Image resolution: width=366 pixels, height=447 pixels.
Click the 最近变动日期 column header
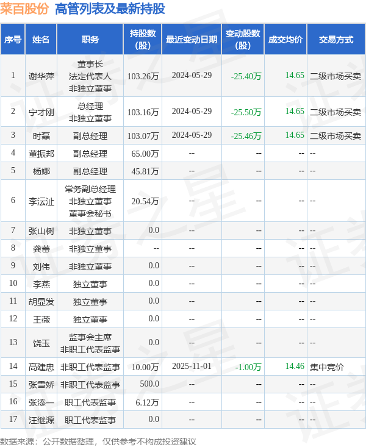pyautogui.click(x=192, y=40)
